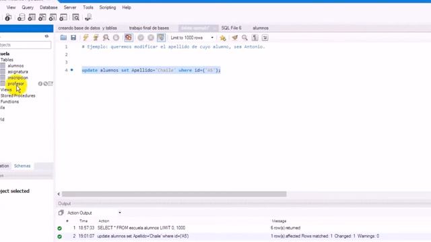Click message '1 row(s) affected Rows matched'
The width and height of the screenshot is (431, 242).
click(325, 236)
